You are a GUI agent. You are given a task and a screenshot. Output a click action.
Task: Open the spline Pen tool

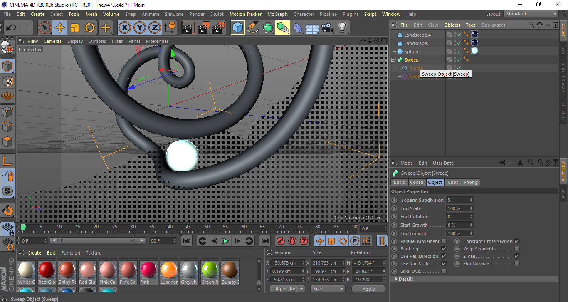253,28
